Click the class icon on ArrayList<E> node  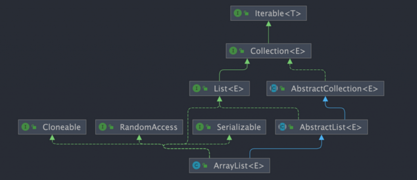click(196, 166)
